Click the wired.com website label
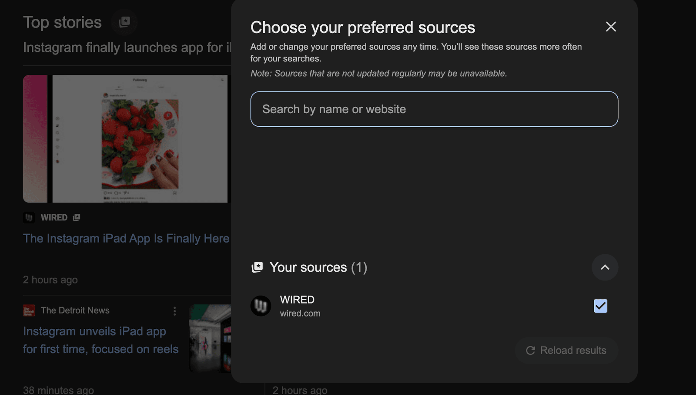 pyautogui.click(x=300, y=314)
